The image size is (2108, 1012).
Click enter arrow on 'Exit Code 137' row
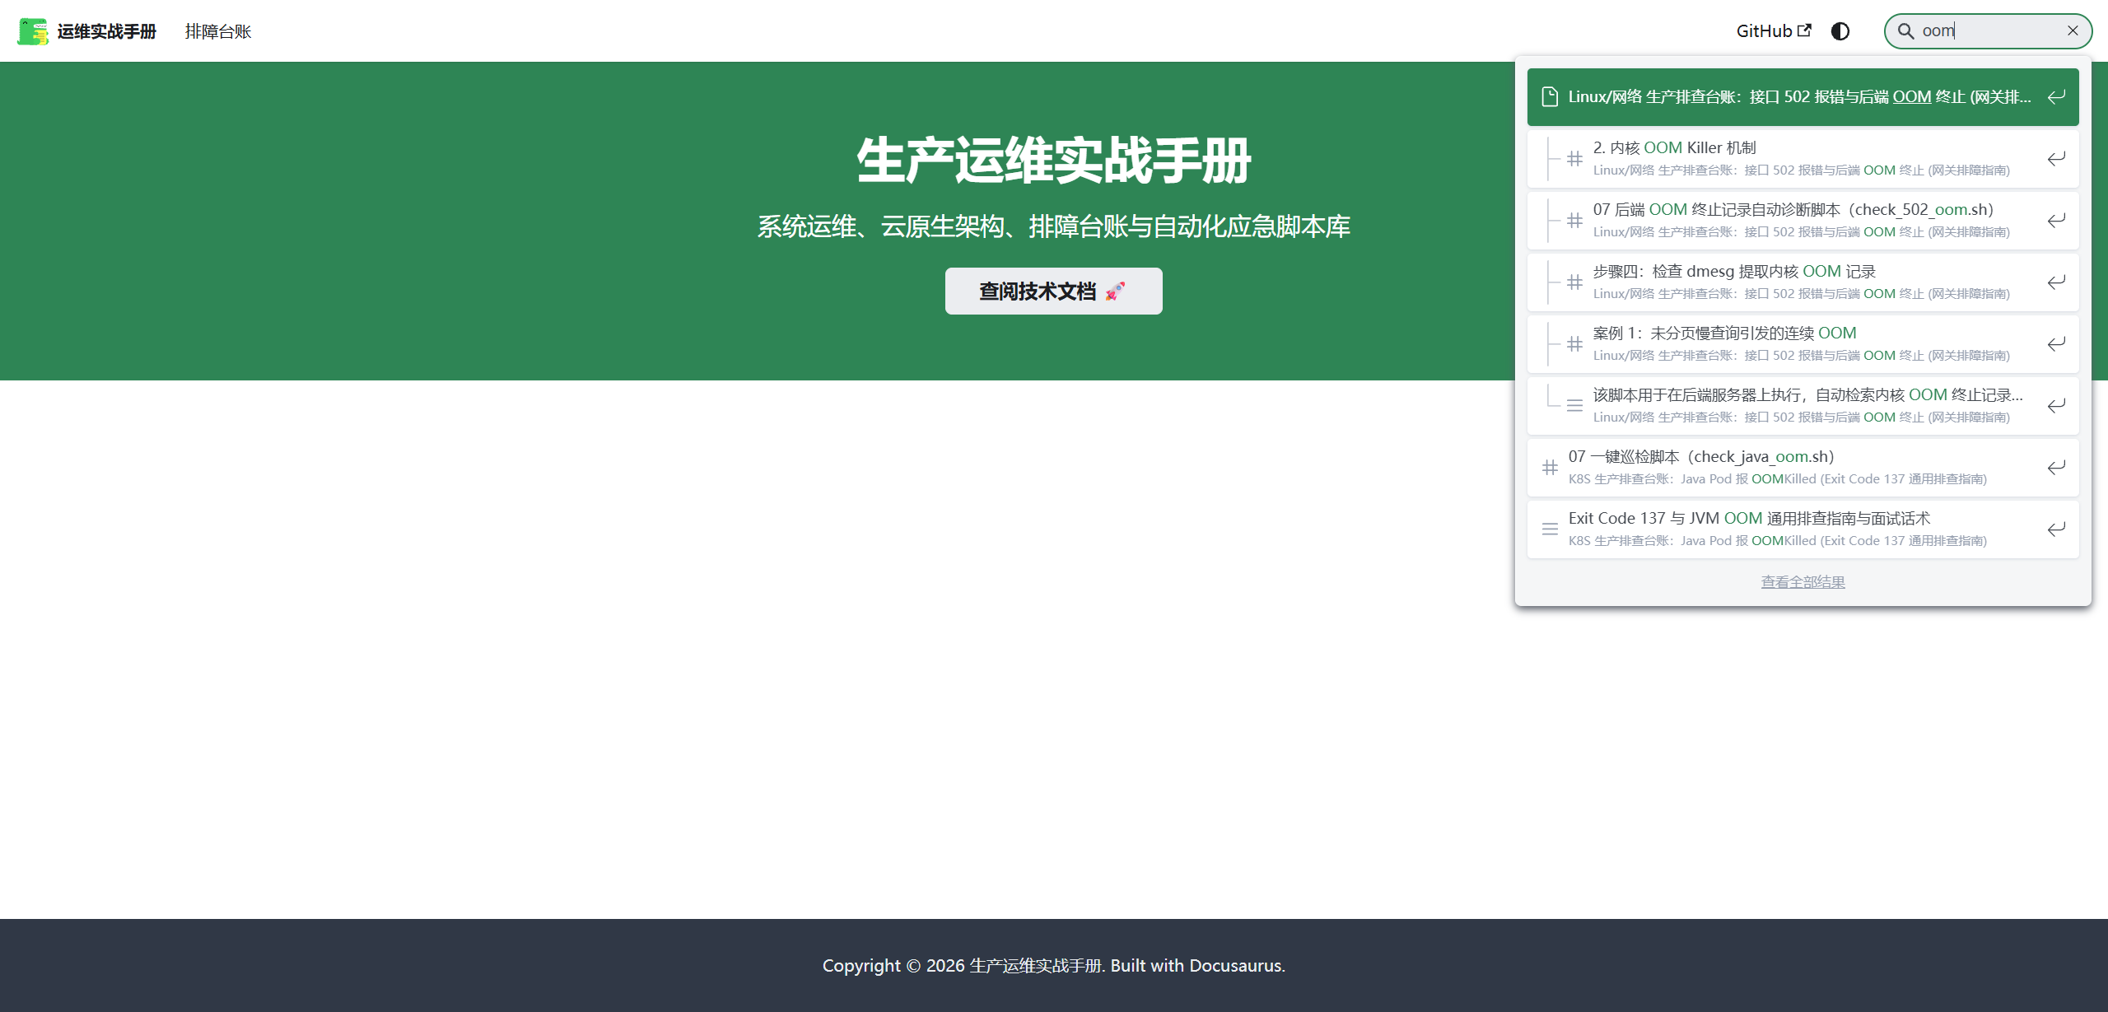point(2056,529)
